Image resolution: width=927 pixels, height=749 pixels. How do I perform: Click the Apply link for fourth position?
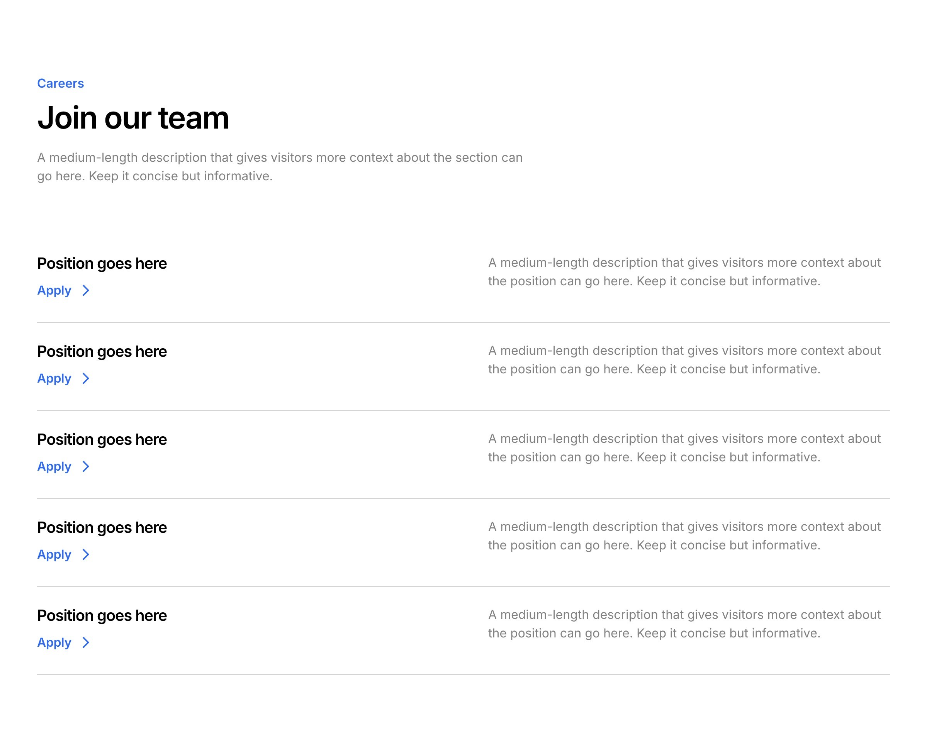[54, 554]
